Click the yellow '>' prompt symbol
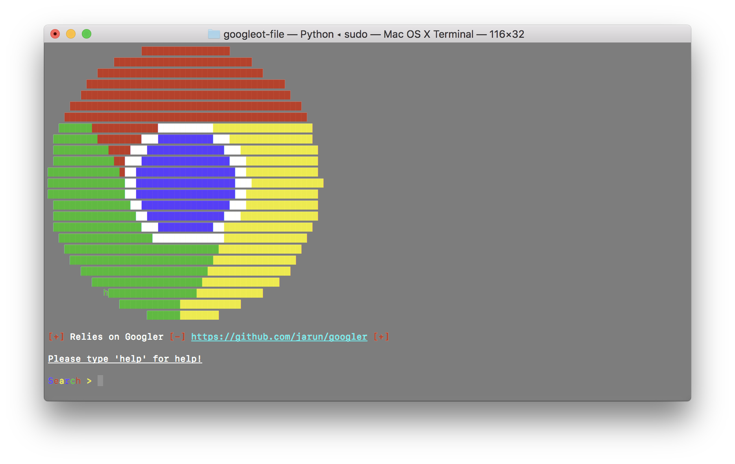Viewport: 735px width, 464px height. (x=89, y=381)
